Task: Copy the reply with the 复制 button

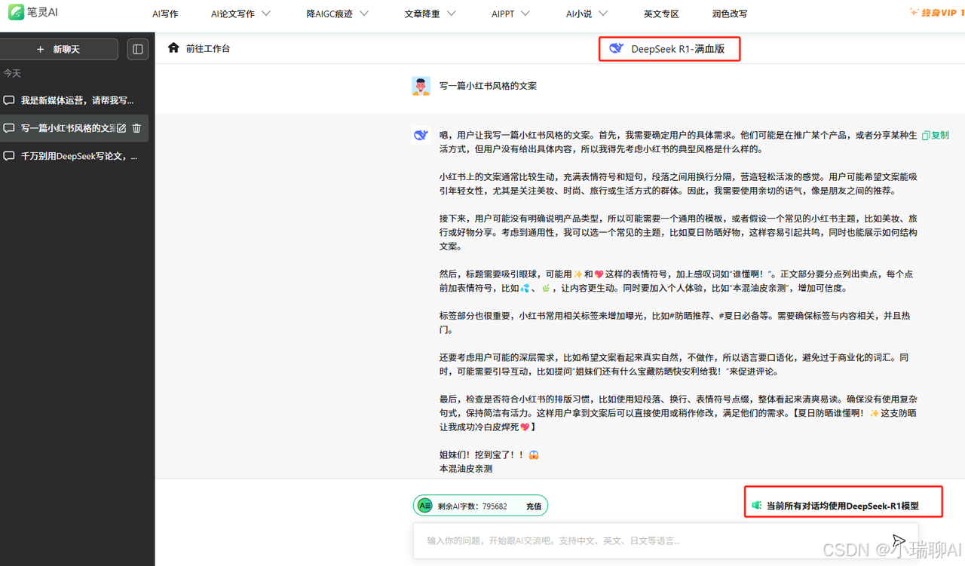Action: click(x=935, y=135)
